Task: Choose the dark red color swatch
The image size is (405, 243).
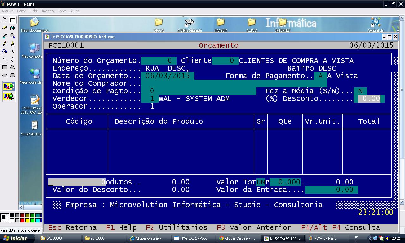Action: 22,215
